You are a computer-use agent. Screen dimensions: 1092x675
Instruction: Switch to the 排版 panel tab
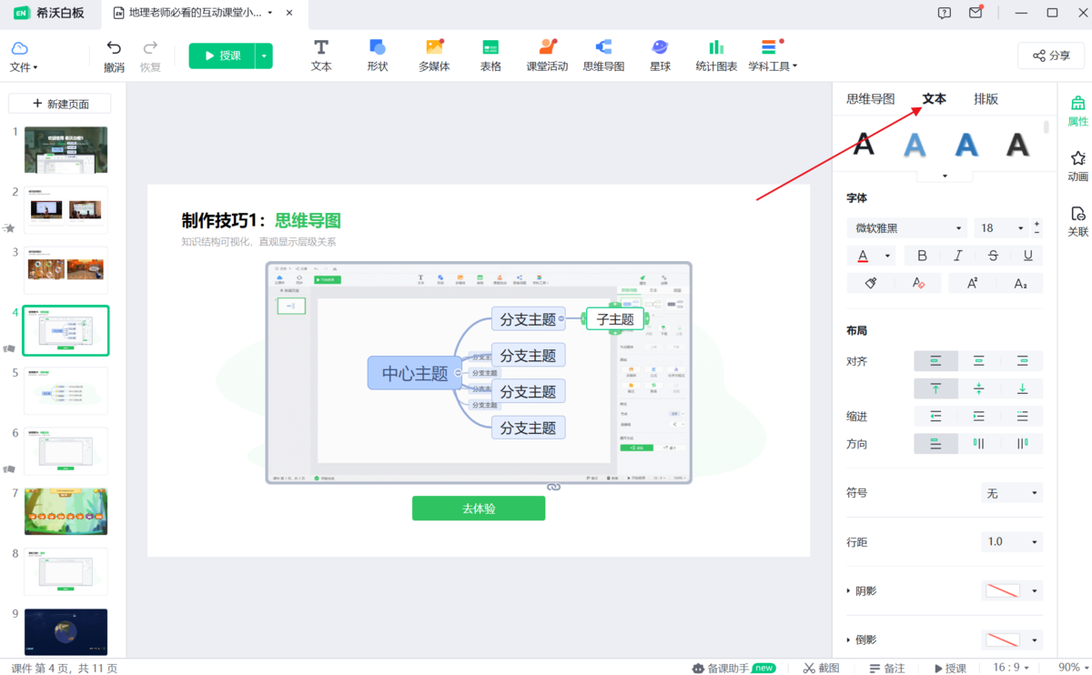[x=986, y=99]
